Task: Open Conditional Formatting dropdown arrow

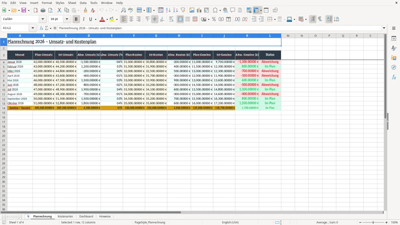Action: [x=306, y=19]
